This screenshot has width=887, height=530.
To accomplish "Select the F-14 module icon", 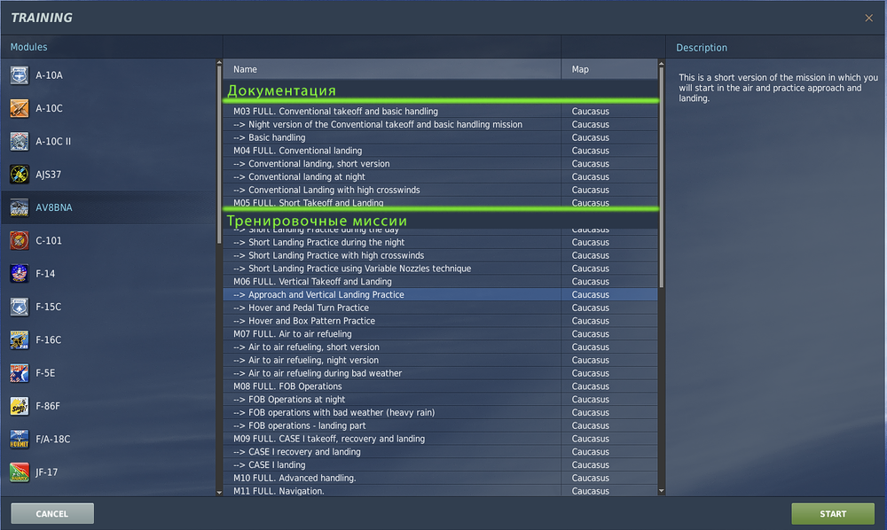I will 20,274.
